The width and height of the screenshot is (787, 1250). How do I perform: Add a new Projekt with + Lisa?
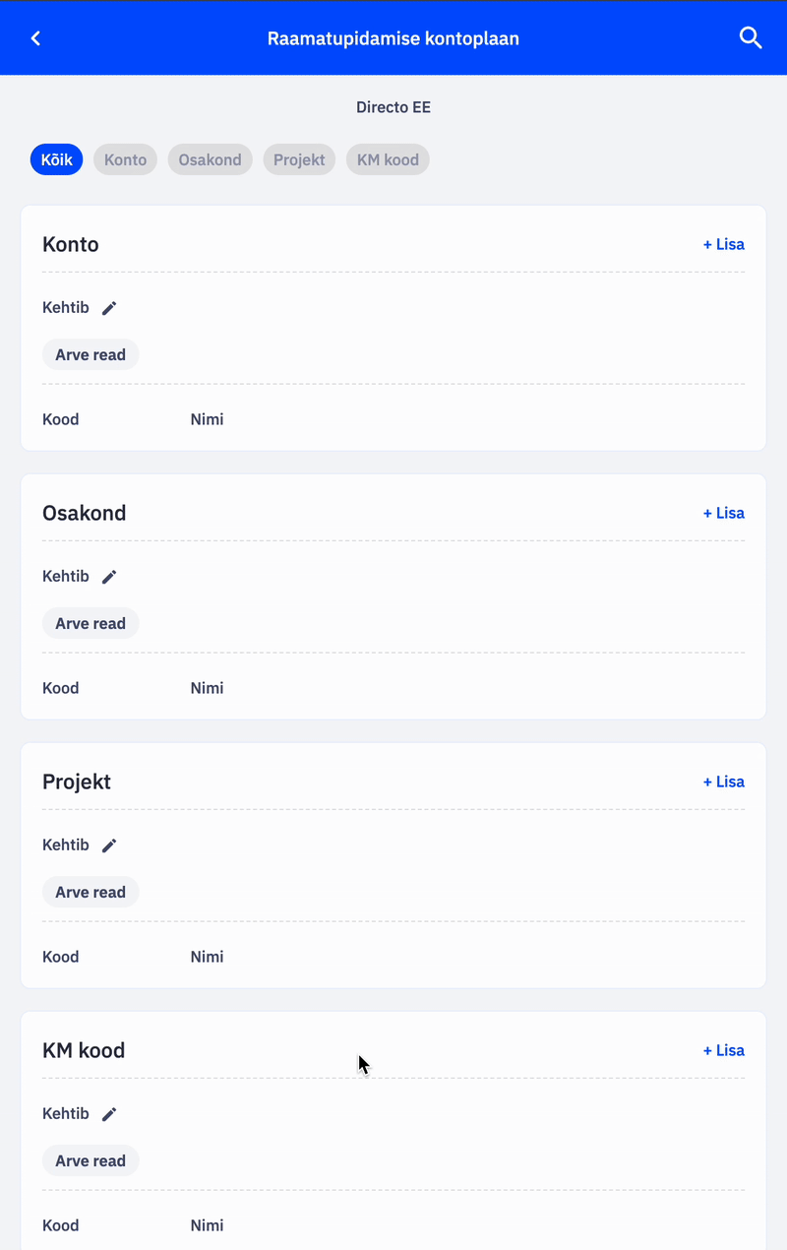pyautogui.click(x=723, y=781)
